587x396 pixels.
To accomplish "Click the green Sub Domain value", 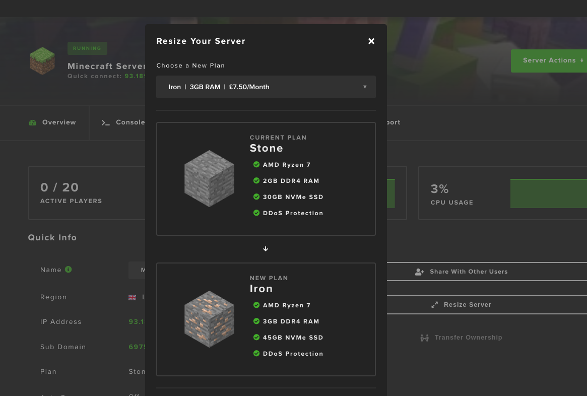I will (137, 347).
